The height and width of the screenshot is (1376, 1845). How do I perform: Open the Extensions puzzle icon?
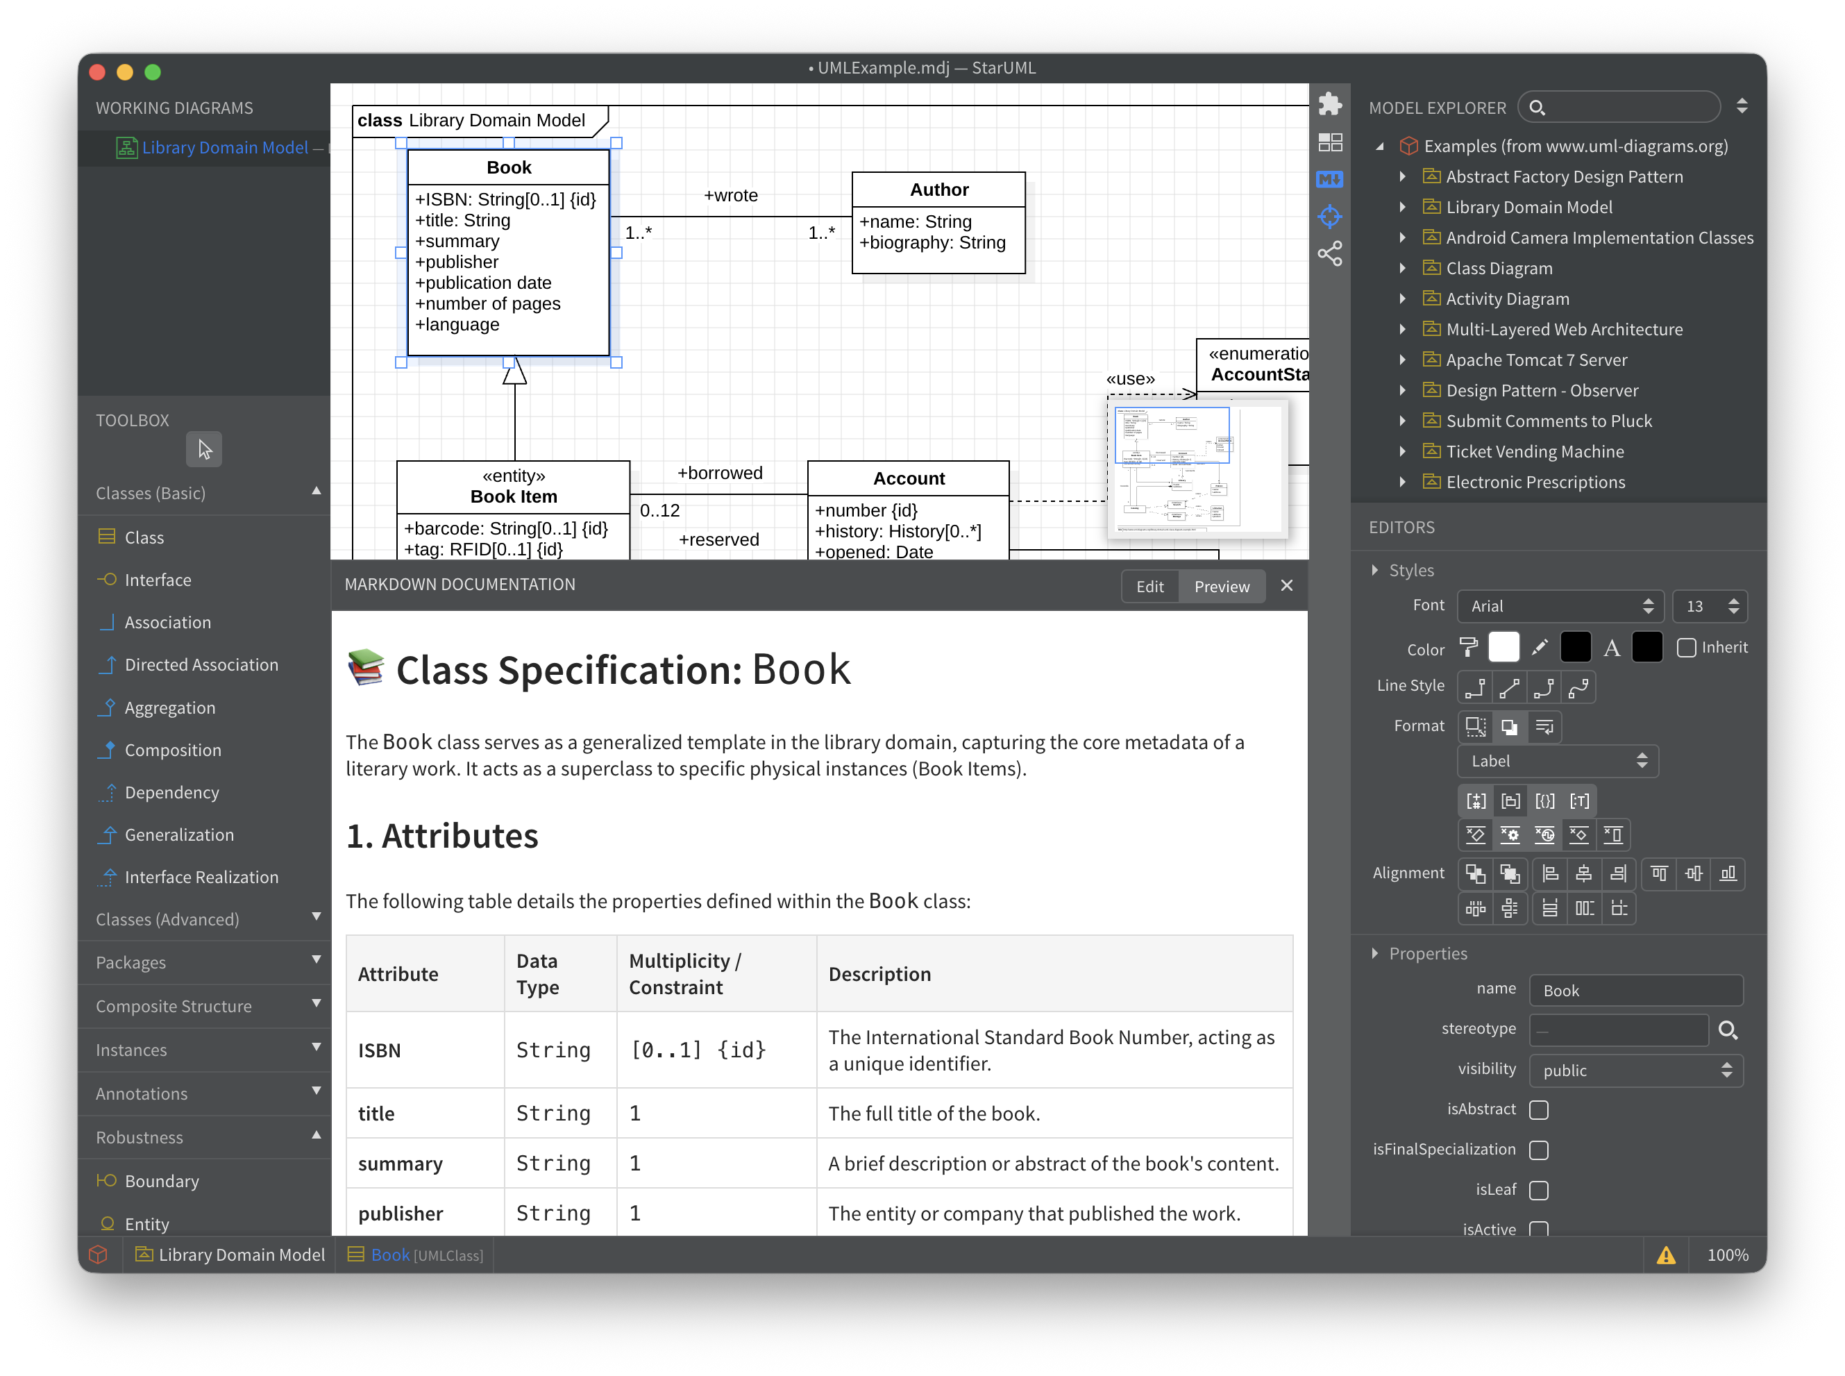[x=1330, y=104]
